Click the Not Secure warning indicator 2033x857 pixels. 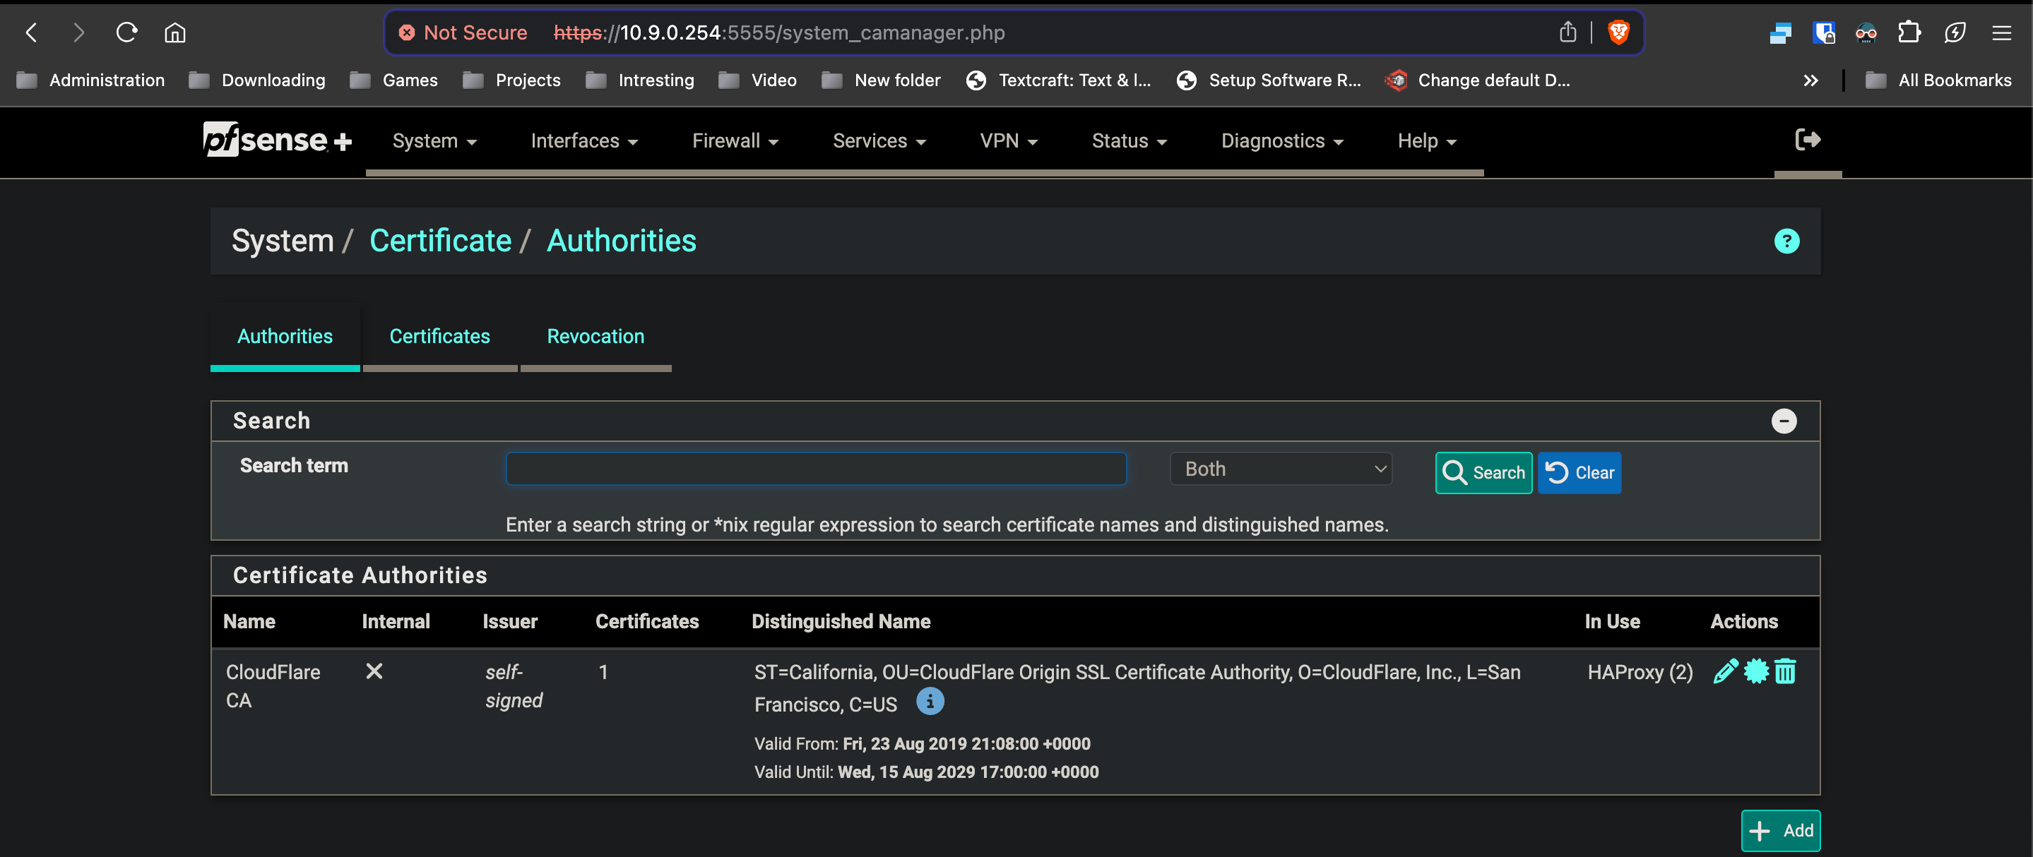463,32
